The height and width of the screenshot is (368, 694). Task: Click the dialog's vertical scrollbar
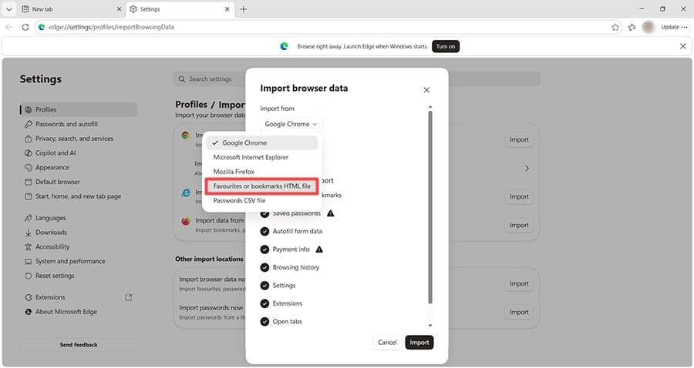[x=430, y=208]
